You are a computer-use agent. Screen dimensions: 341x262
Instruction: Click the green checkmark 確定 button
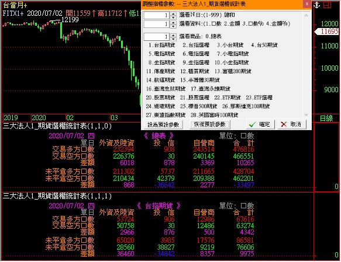tap(260, 124)
